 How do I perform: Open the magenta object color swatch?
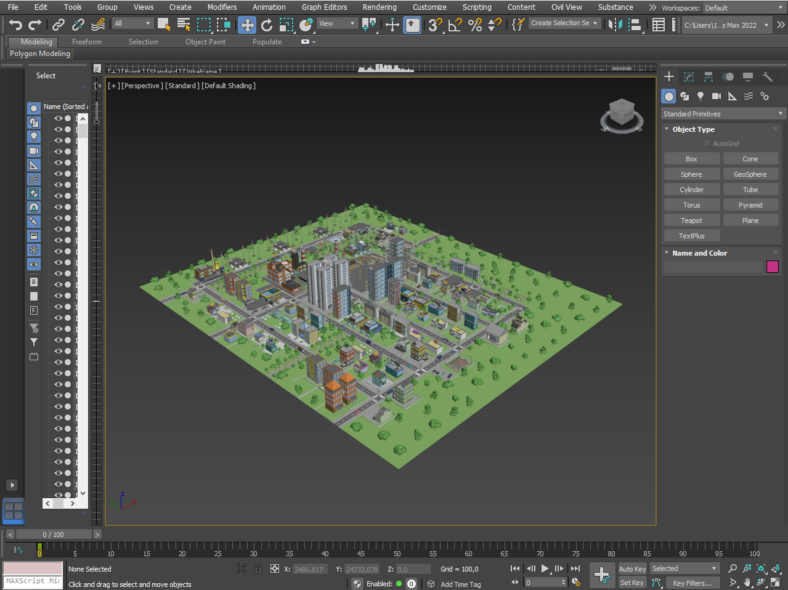click(772, 267)
